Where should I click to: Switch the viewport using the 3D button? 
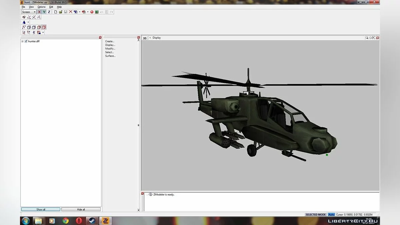(145, 38)
